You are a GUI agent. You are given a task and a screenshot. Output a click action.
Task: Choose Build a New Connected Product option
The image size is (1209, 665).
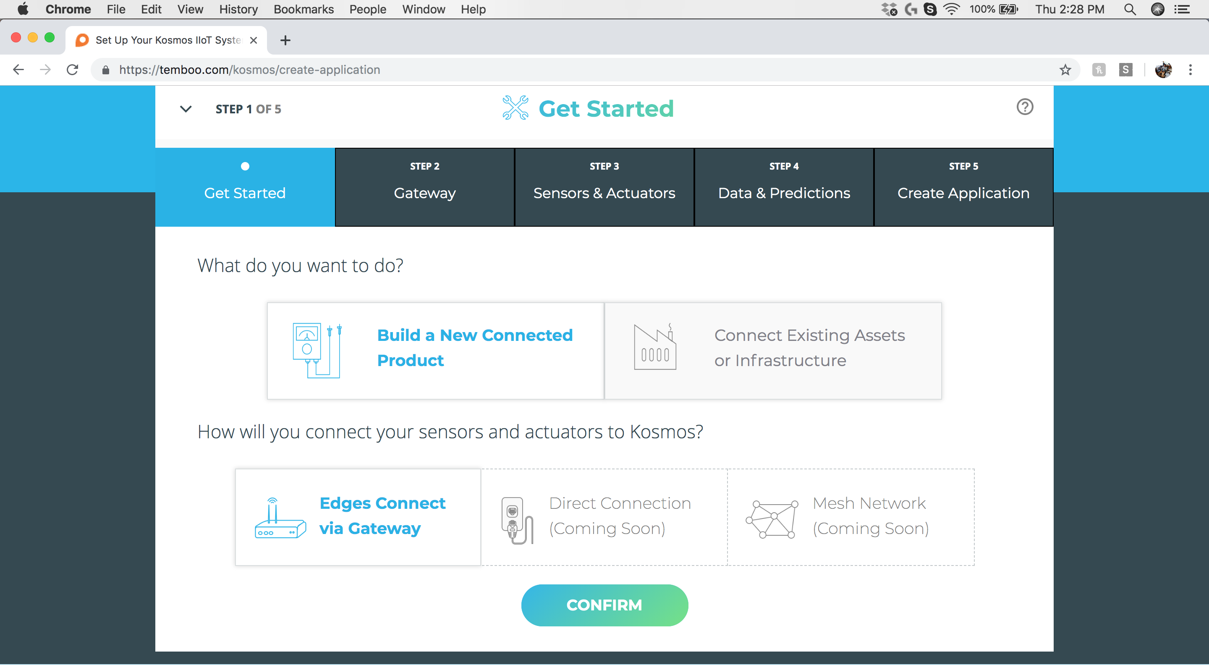click(x=436, y=351)
